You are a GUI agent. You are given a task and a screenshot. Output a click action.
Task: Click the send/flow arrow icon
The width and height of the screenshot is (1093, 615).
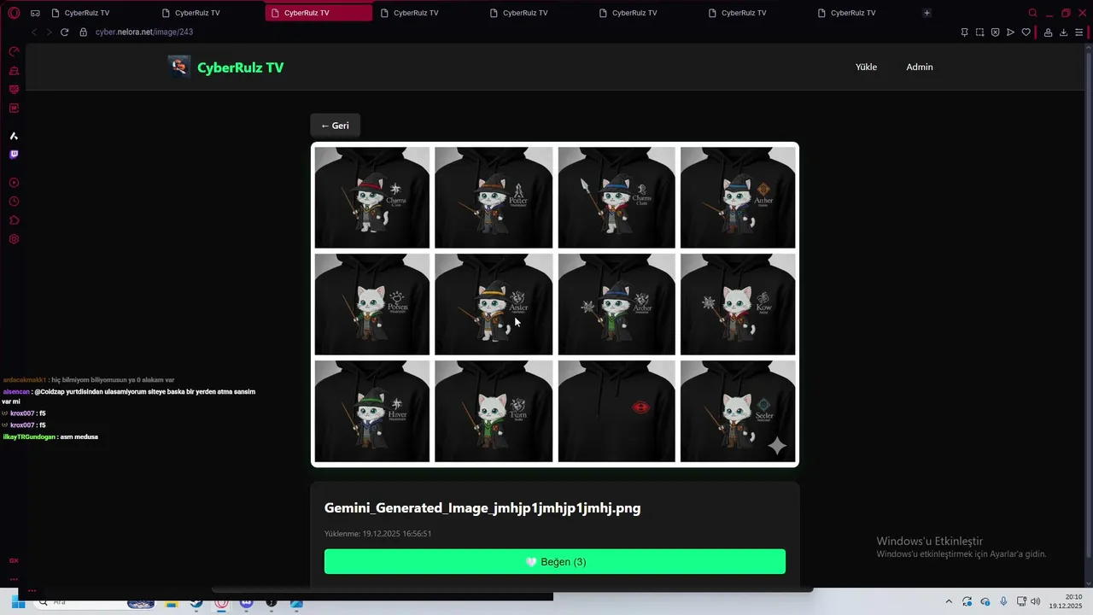point(1010,32)
